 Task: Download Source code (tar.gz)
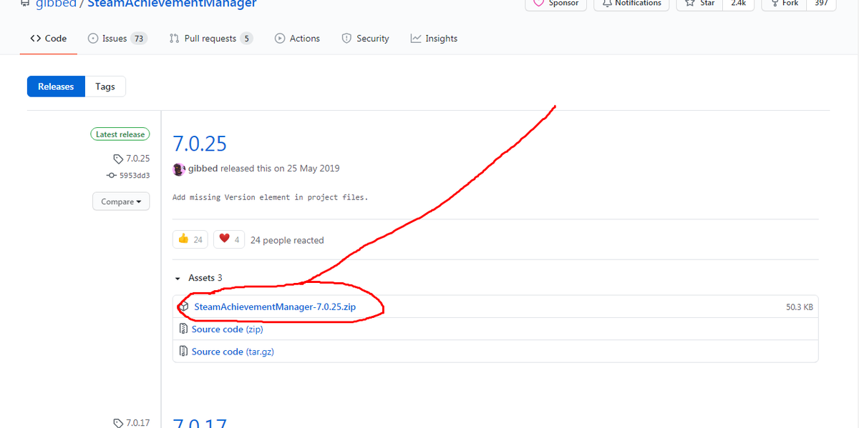233,352
